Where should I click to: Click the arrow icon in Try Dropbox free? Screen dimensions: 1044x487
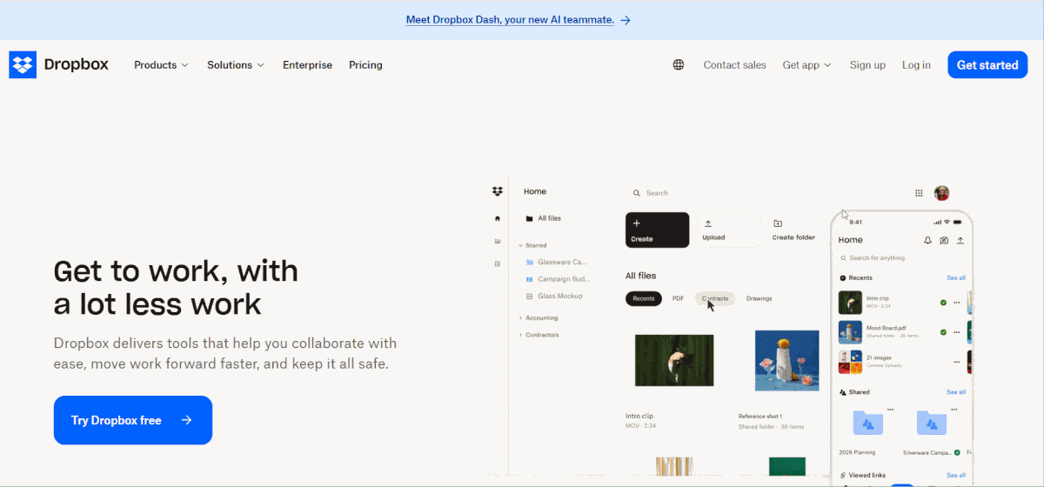click(x=186, y=420)
